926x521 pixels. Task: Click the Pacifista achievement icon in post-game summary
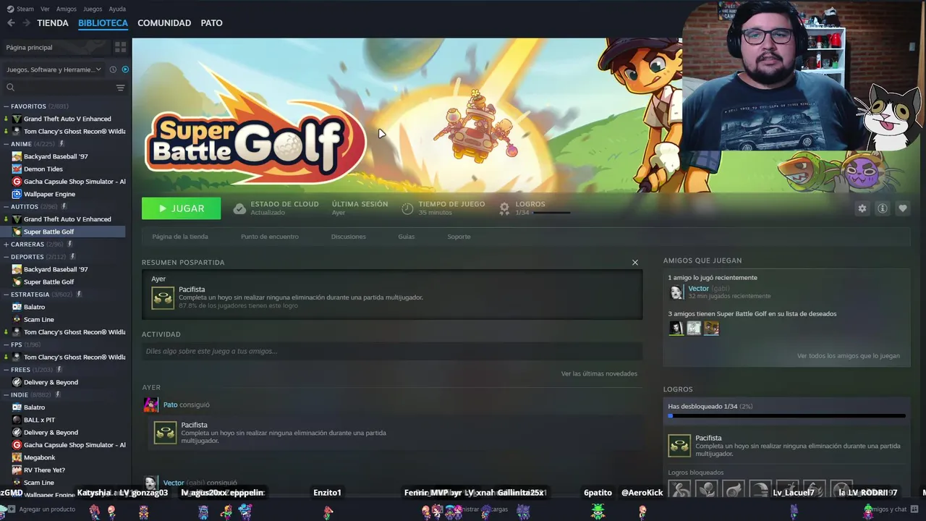[x=162, y=298]
